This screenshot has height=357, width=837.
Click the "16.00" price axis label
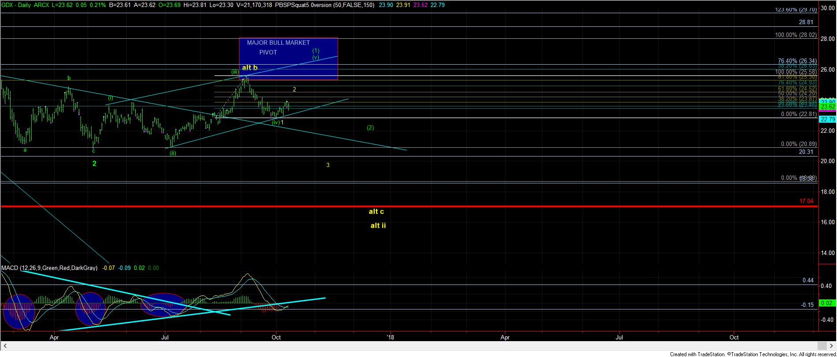(828, 222)
